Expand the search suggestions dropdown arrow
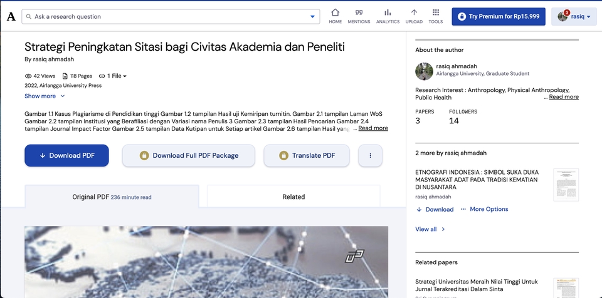This screenshot has height=298, width=602. [312, 17]
